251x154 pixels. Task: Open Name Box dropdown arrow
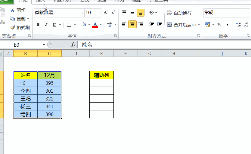pyautogui.click(x=44, y=45)
